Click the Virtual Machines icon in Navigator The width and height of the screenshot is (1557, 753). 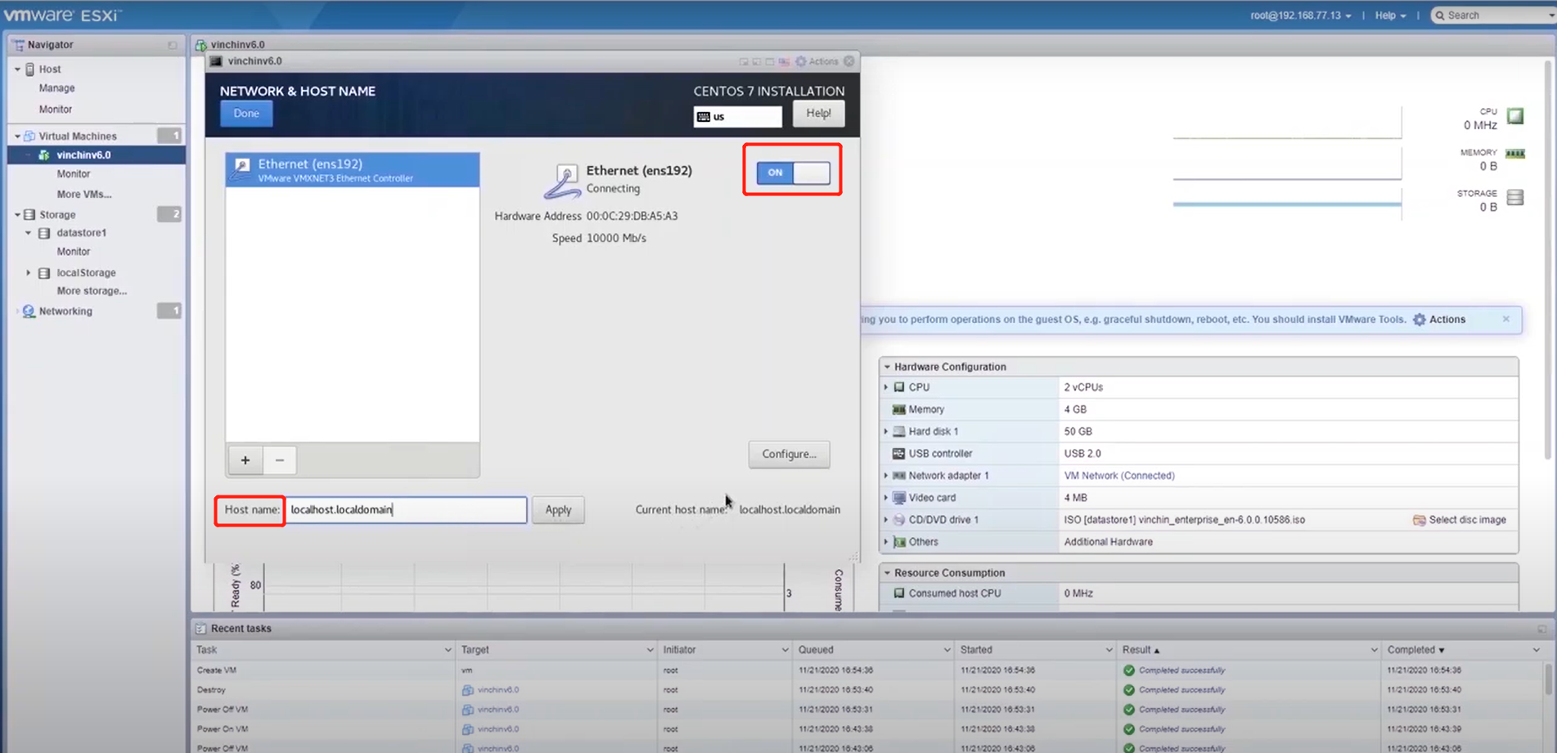[x=29, y=137]
